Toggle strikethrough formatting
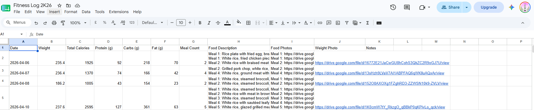Image resolution: width=534 pixels, height=110 pixels. (x=218, y=23)
